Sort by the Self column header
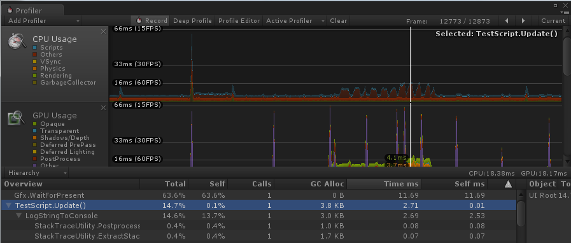The width and height of the screenshot is (571, 243). (x=208, y=184)
